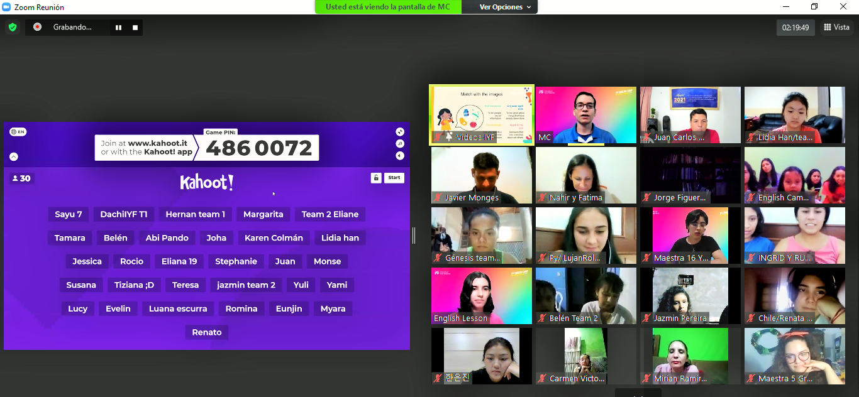Click the red recording indicator dot

point(38,27)
